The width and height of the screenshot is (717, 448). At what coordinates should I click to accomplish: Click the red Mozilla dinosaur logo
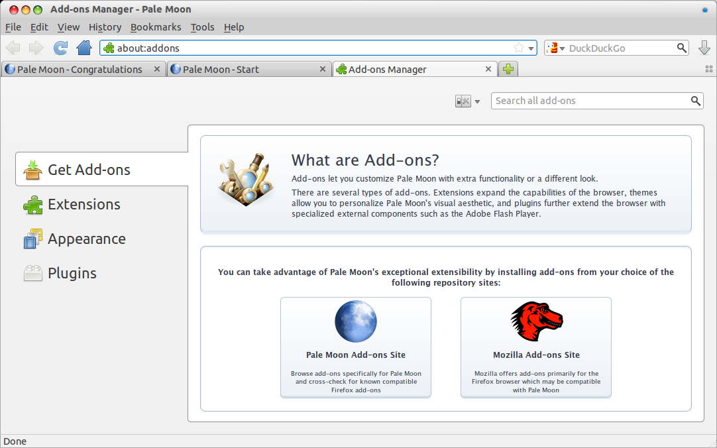(x=536, y=321)
